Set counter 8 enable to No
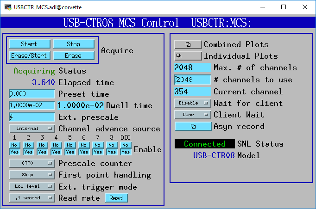Viewport: 316px width, 209px height. click(112, 145)
